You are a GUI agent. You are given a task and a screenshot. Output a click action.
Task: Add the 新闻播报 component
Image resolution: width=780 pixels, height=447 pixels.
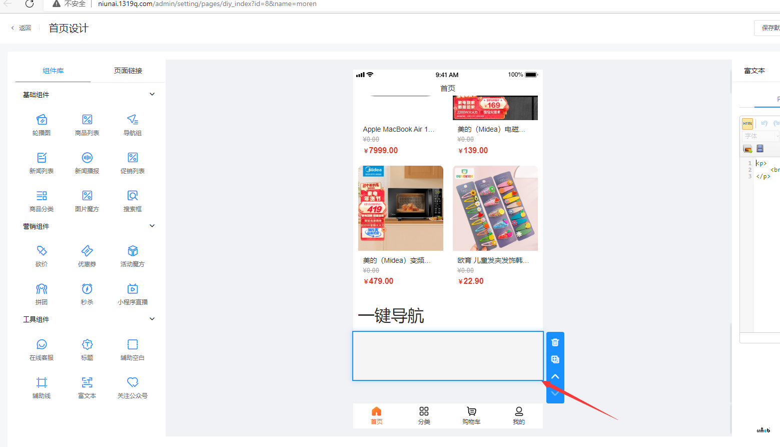point(87,163)
